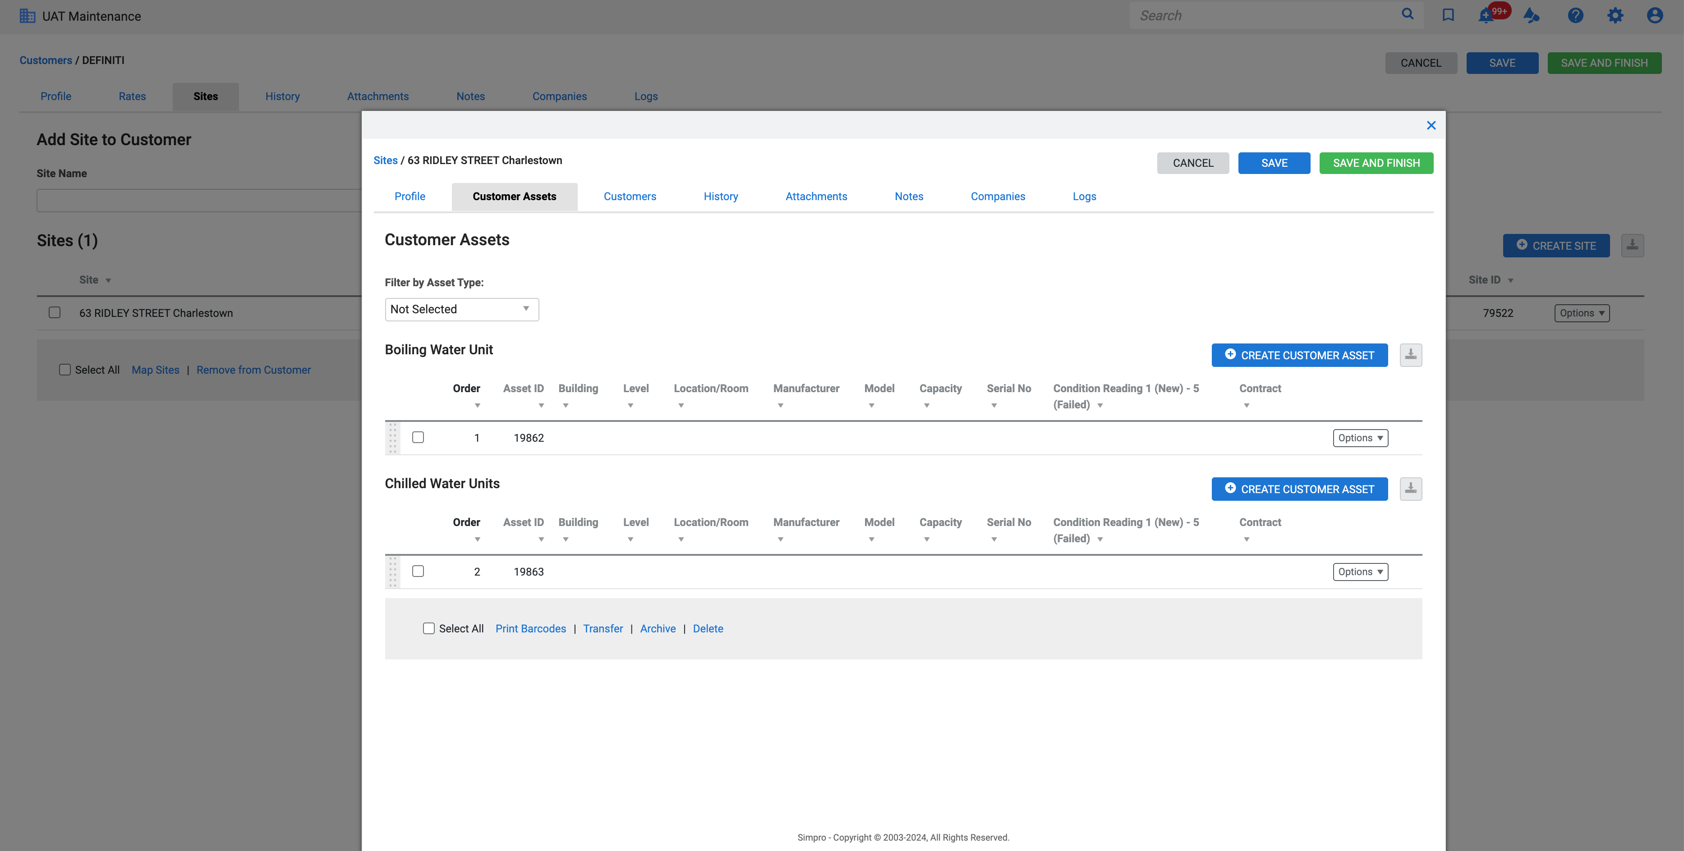
Task: Click download icon beside Create Site button
Action: [1632, 246]
